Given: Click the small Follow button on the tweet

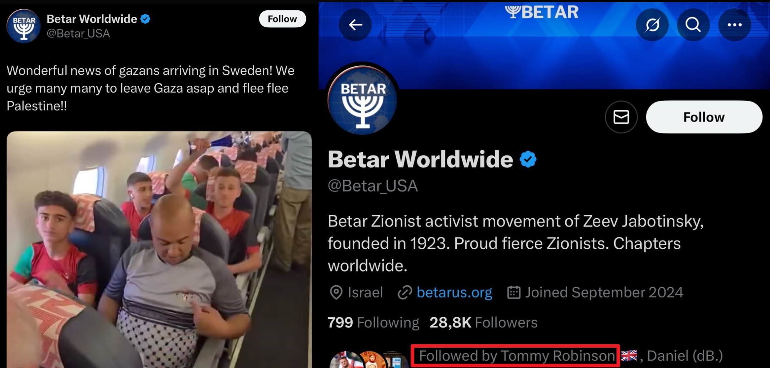Looking at the screenshot, I should coord(282,19).
